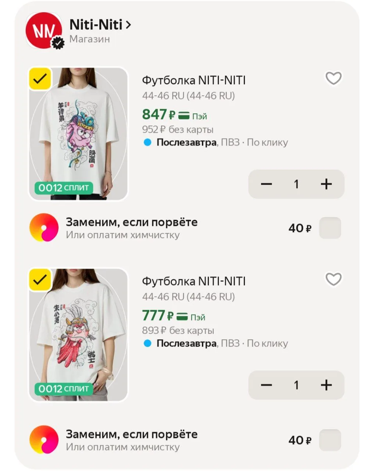Enable 40 ₽ protection for the second T-shirt
Viewport: 374px width, 471px height.
click(x=330, y=440)
